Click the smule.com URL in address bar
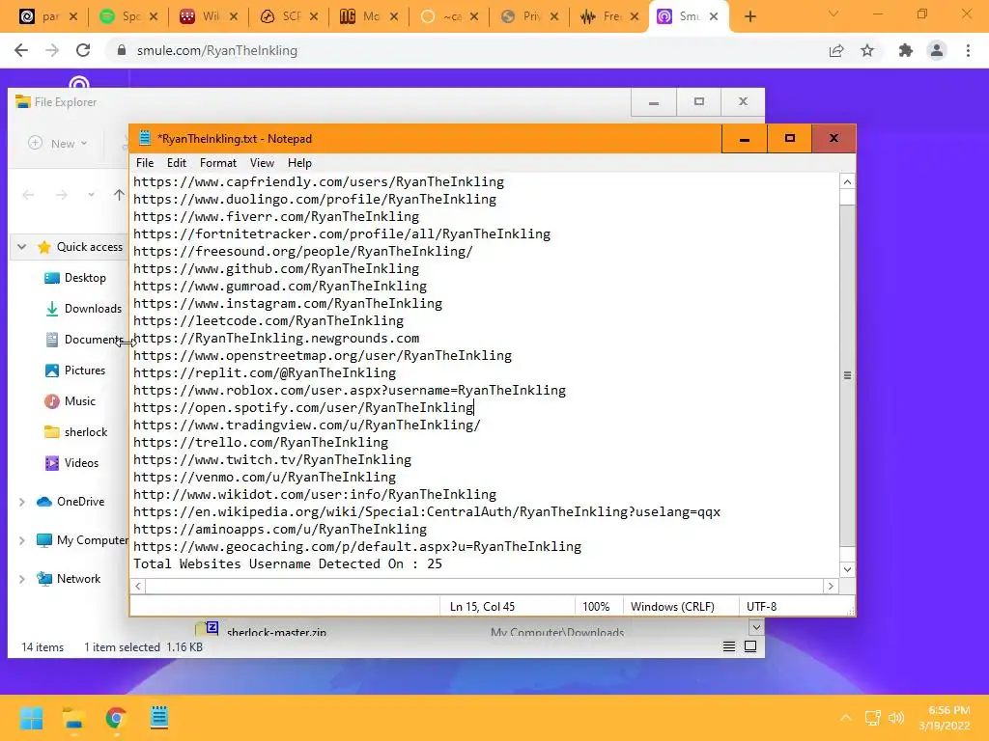 [x=217, y=50]
